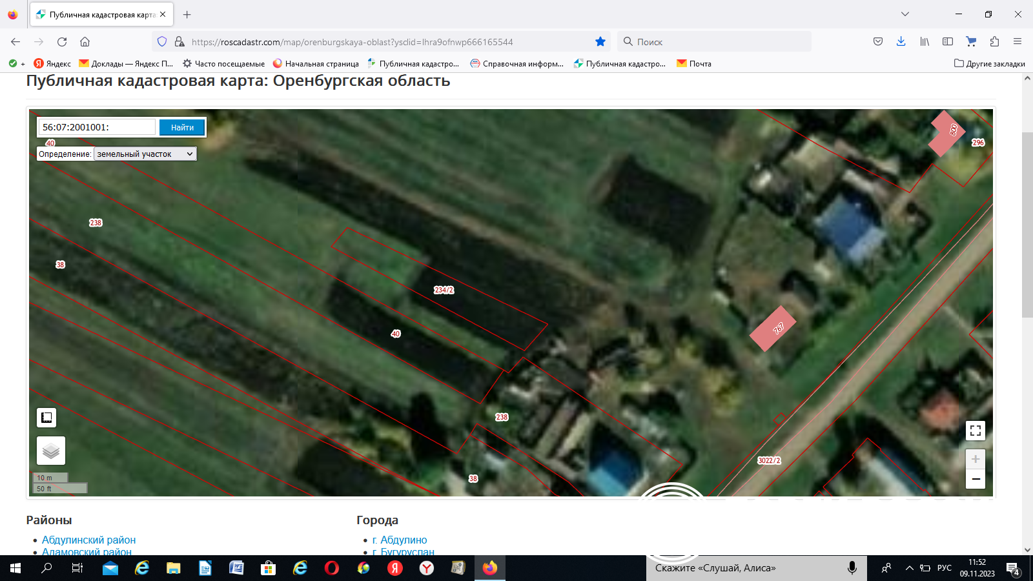Image resolution: width=1033 pixels, height=581 pixels.
Task: Go to the browser home page
Action: click(85, 42)
